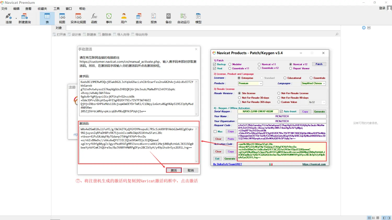The height and width of the screenshot is (220, 392).
Task: Click the 模型 (Model) toolbar icon
Action: tap(198, 18)
